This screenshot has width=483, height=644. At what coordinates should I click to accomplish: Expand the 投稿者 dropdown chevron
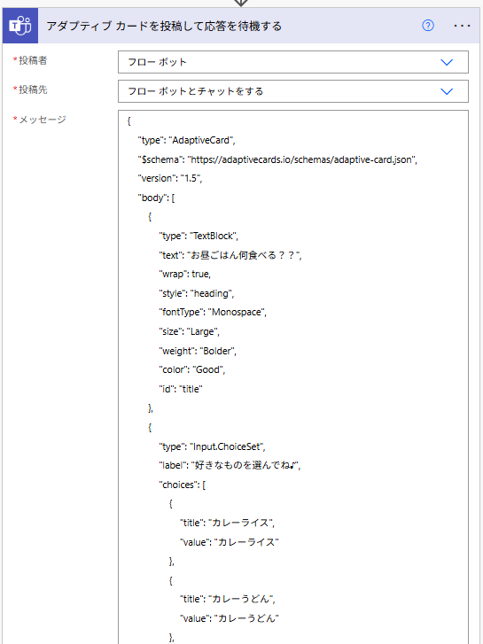(447, 62)
